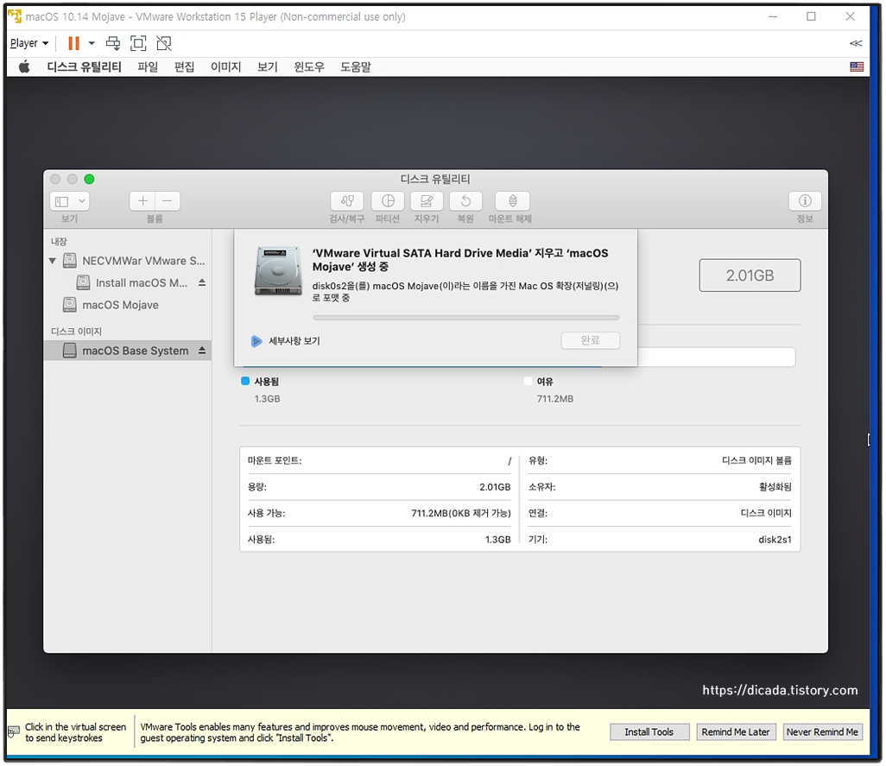The image size is (886, 766).
Task: Click the 1.3GB value in 사용됨 row
Action: [497, 540]
